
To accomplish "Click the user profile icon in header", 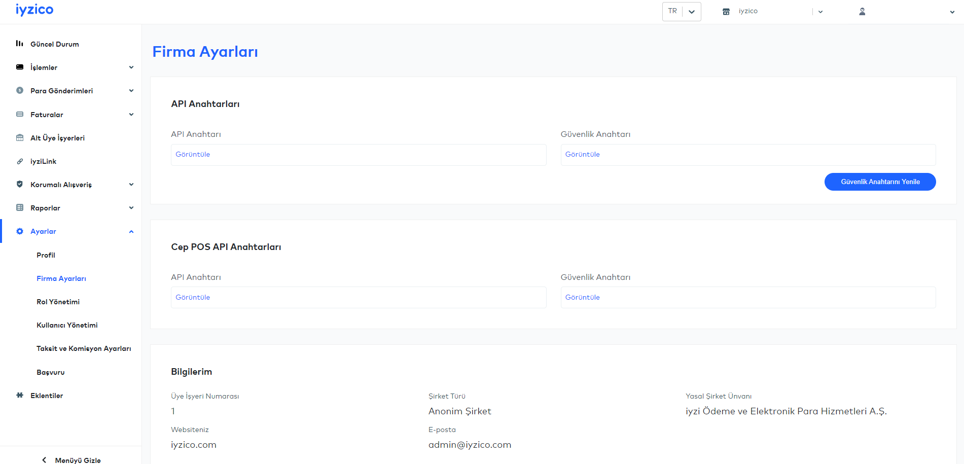I will tap(862, 12).
